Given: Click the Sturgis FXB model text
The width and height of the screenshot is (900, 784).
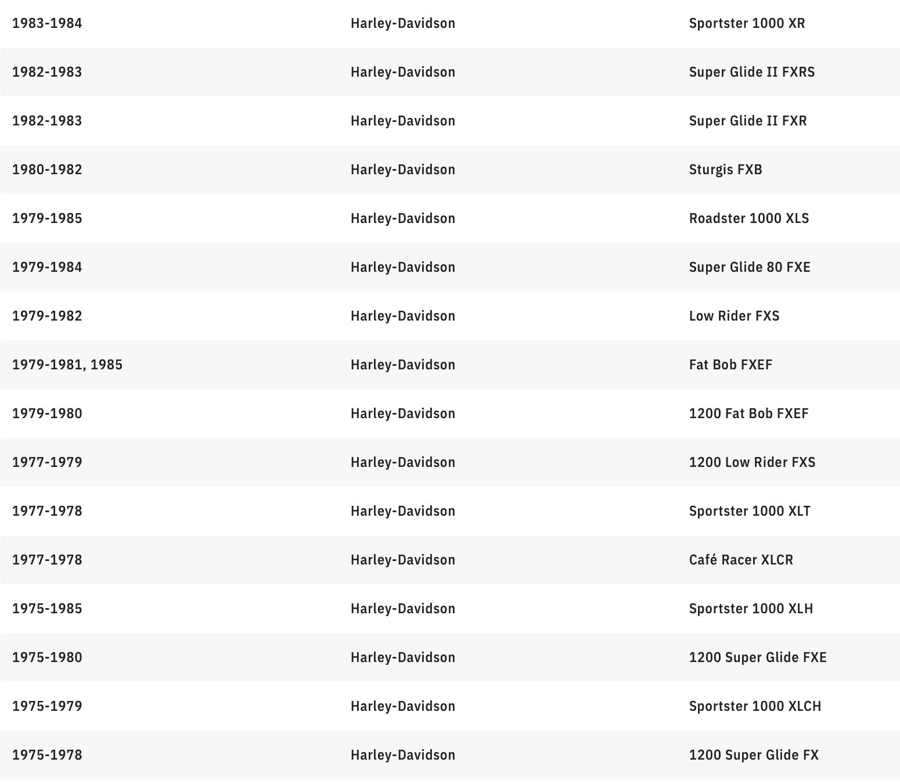Looking at the screenshot, I should click(725, 170).
